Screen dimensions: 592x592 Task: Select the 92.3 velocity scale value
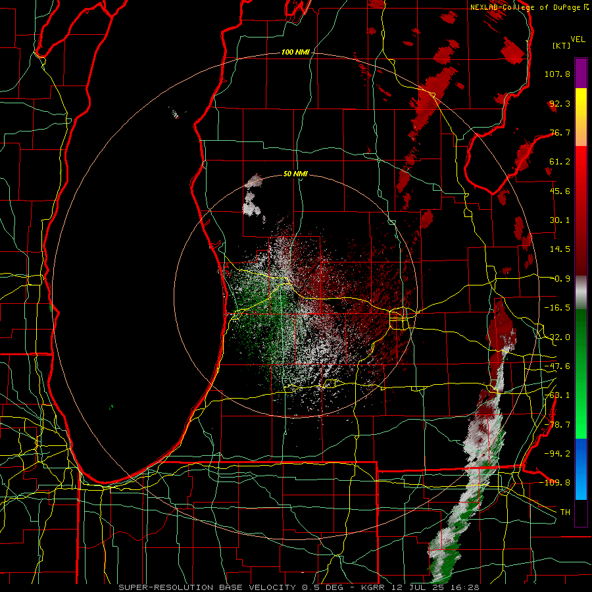[x=560, y=103]
